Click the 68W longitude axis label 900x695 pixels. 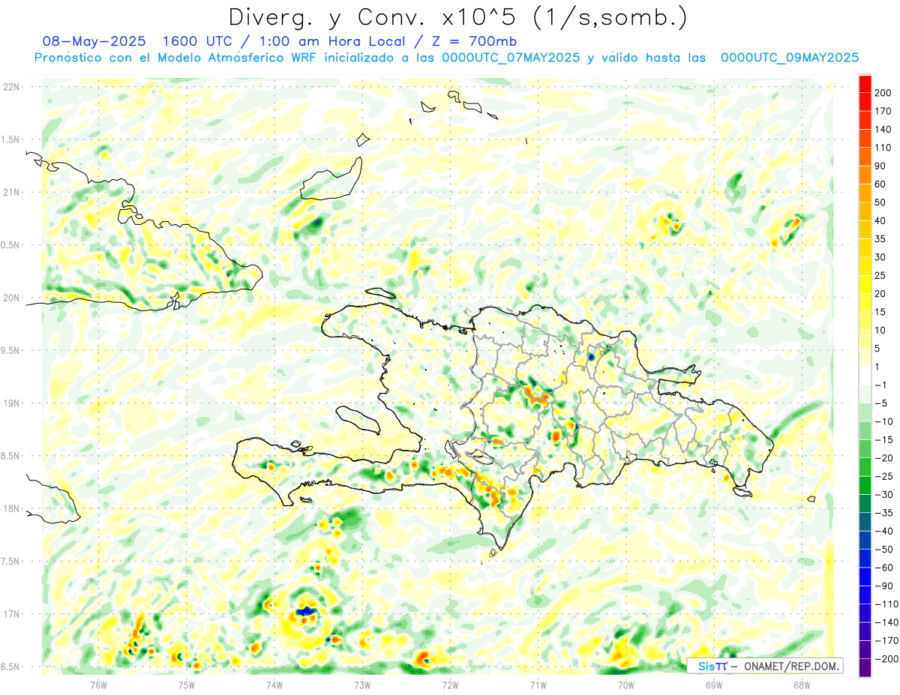pyautogui.click(x=801, y=684)
